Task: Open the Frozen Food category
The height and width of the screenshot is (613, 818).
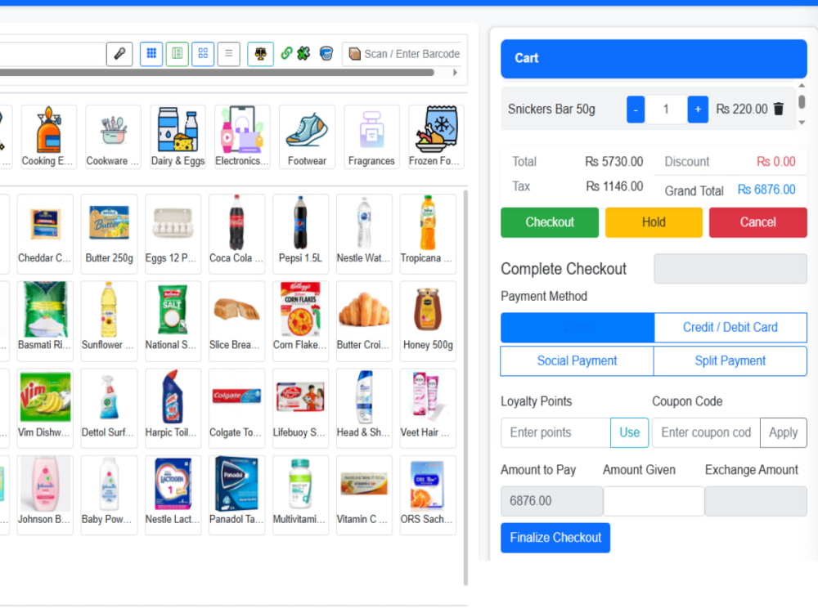Action: tap(436, 136)
